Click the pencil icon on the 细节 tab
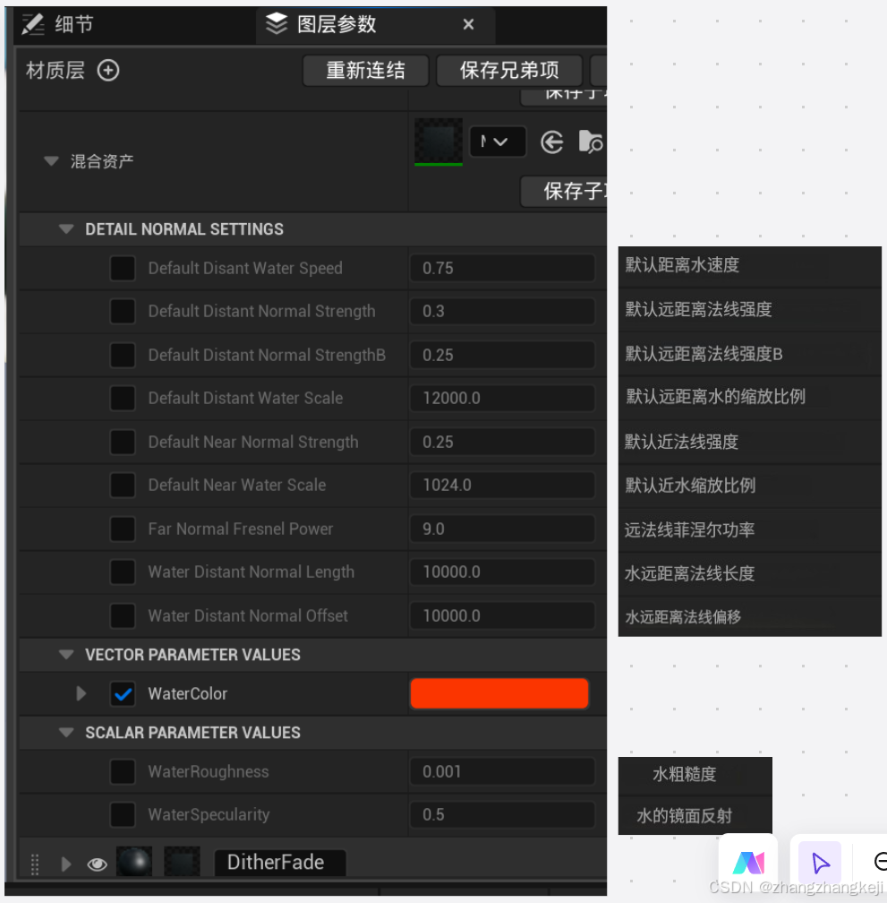The height and width of the screenshot is (903, 887). point(32,24)
